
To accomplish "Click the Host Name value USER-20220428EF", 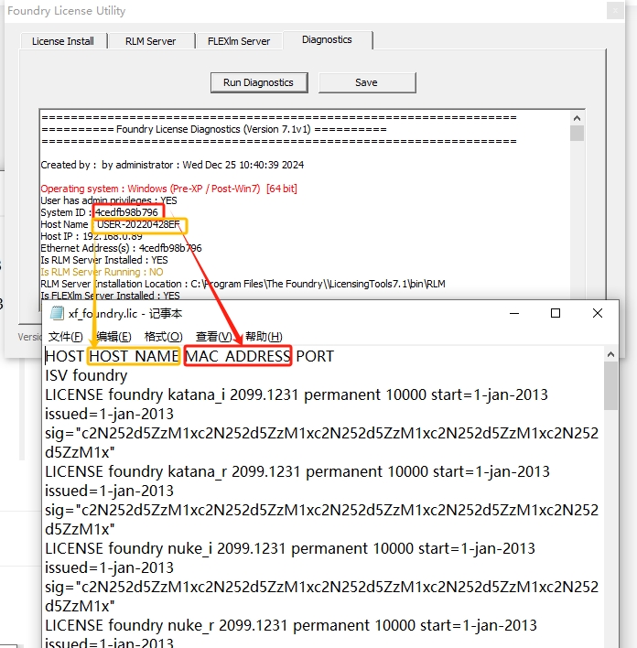I will click(138, 224).
